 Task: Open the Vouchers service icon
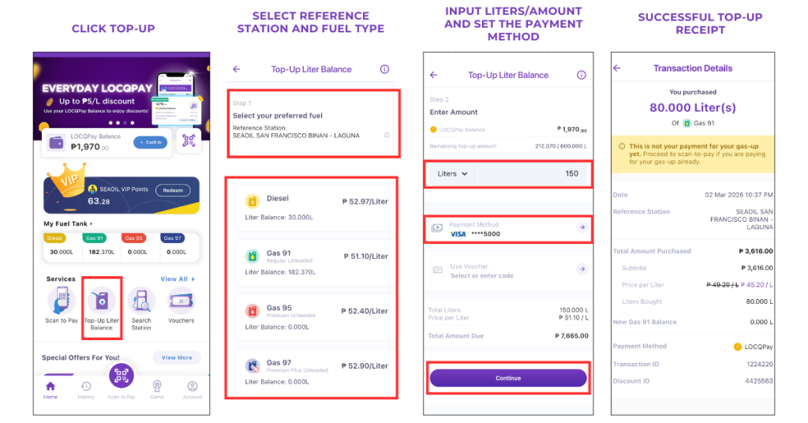tap(181, 301)
